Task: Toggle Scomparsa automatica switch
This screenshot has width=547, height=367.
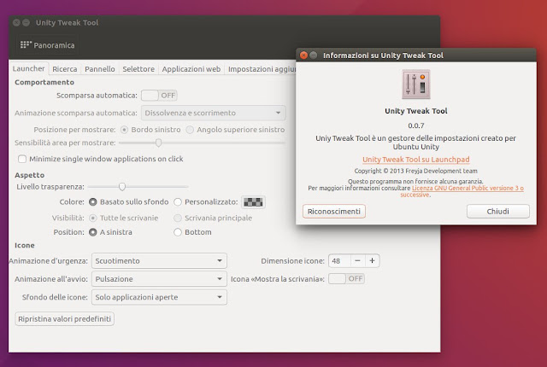Action: point(159,96)
